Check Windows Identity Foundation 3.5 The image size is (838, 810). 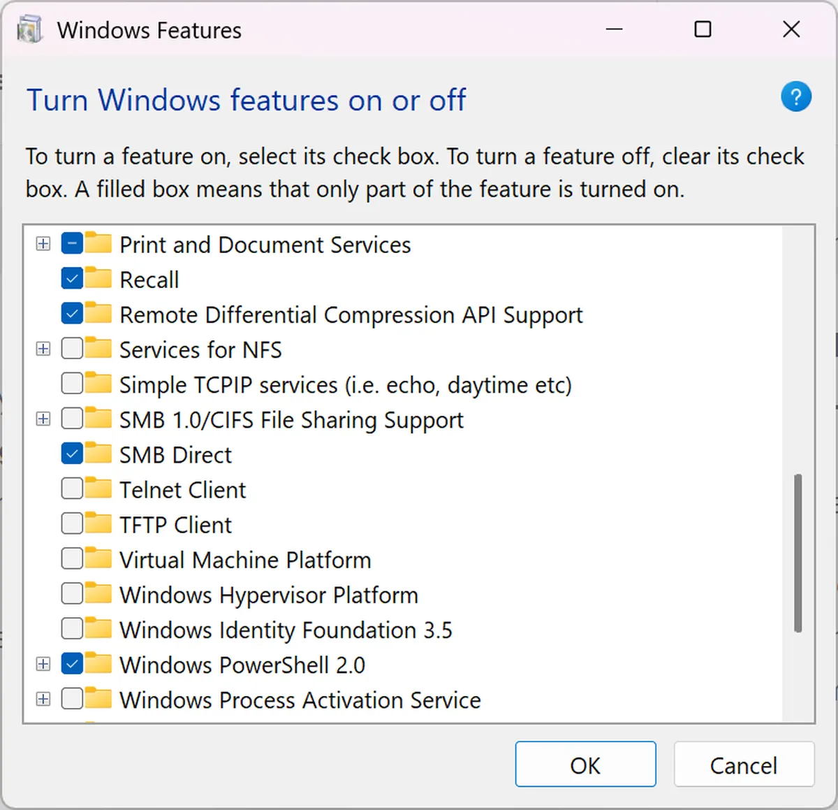click(72, 628)
